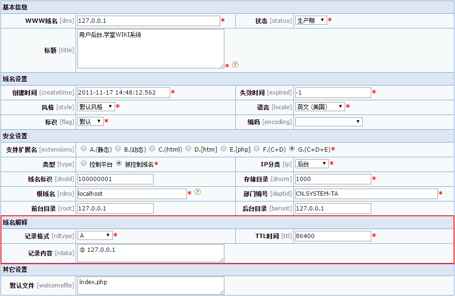This screenshot has height=296, width=455.
Task: Click the 部门编号 field showing CN.SYSTEM-TA
Action: coord(366,193)
